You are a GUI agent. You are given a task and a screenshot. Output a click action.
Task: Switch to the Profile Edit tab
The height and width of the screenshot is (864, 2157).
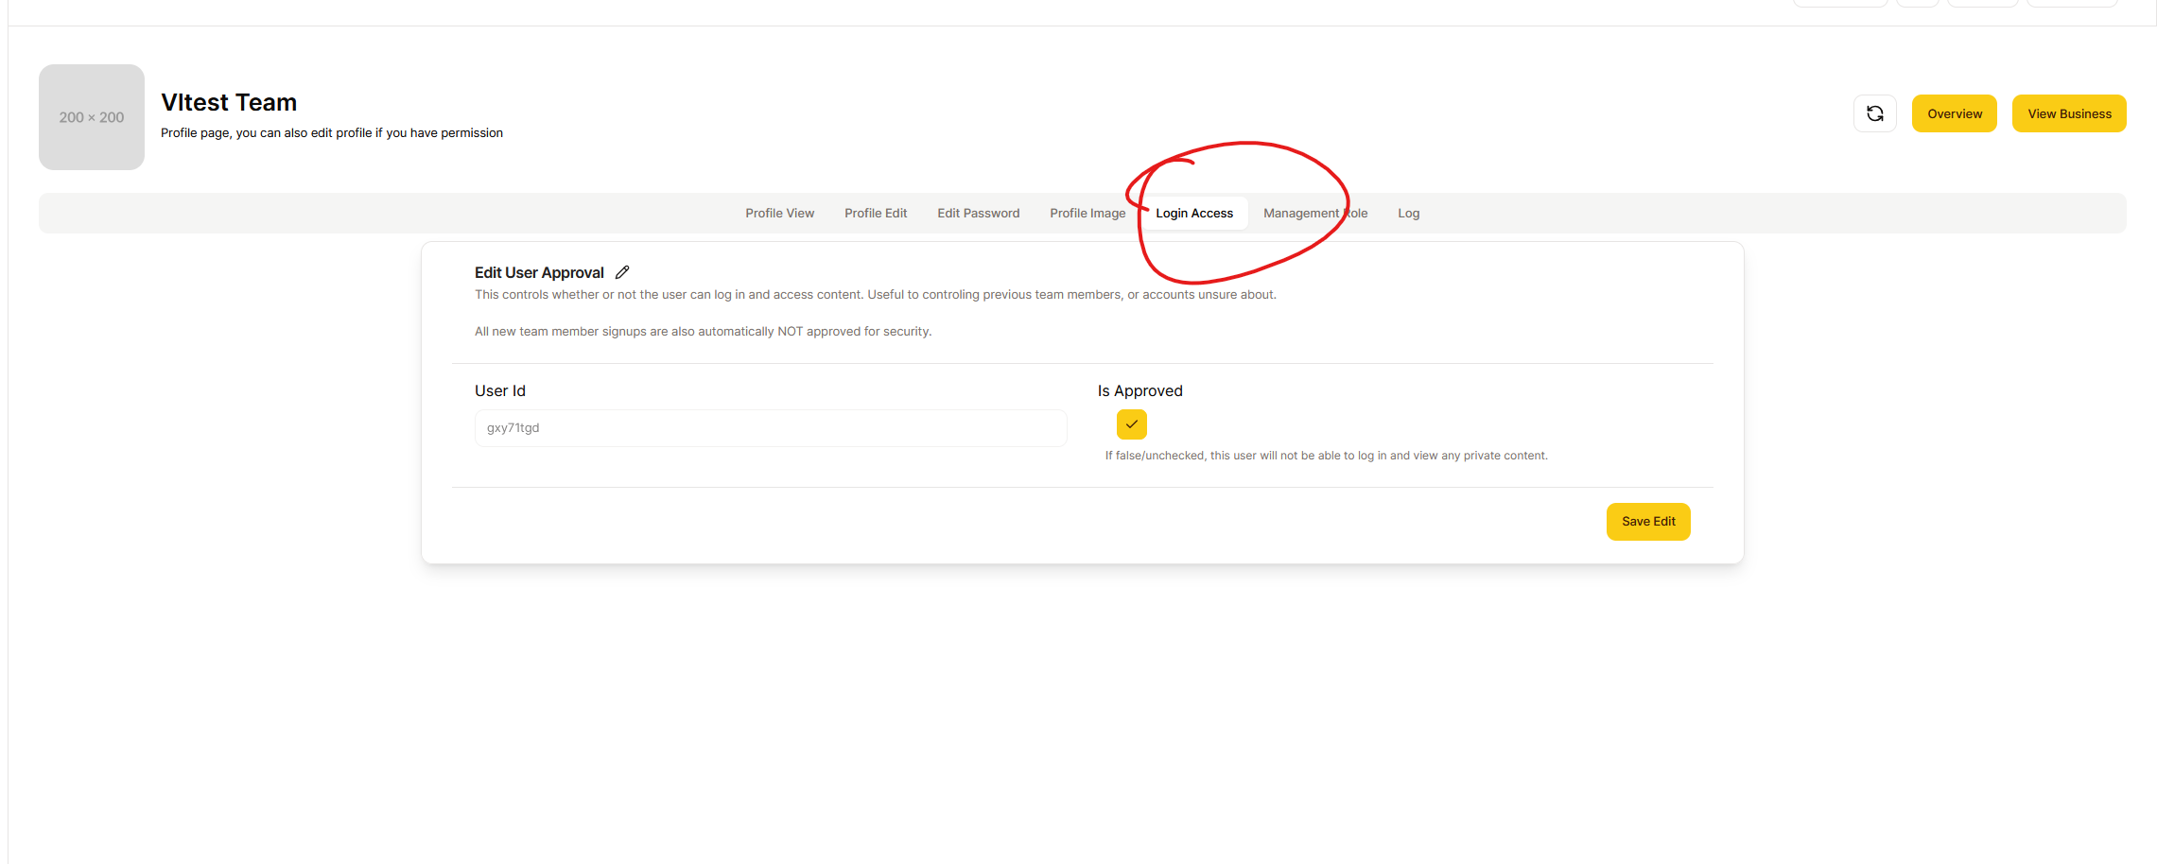point(875,214)
